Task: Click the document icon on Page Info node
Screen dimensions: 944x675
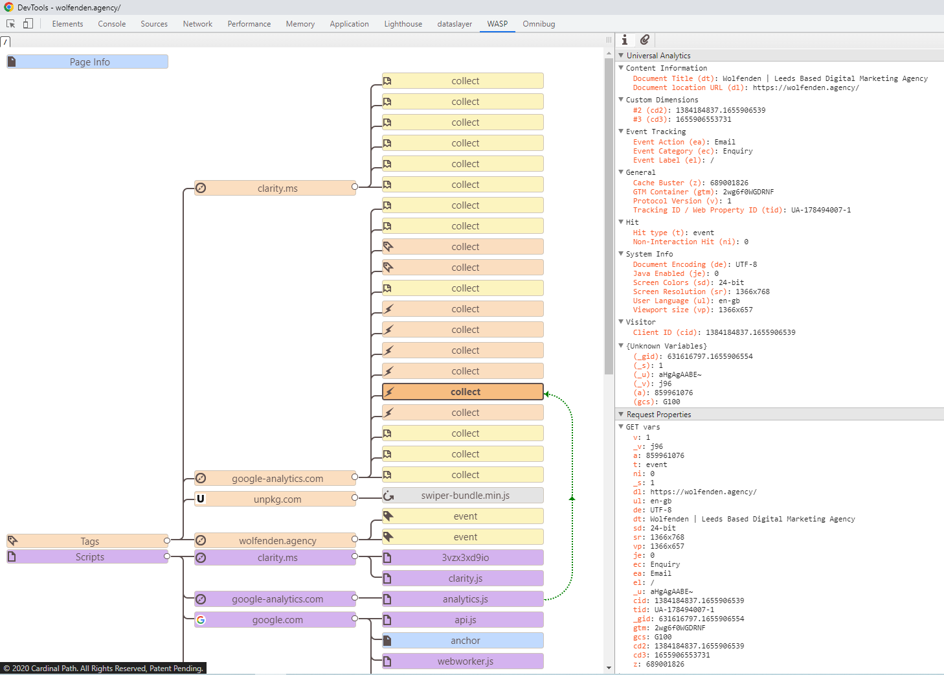Action: (12, 62)
